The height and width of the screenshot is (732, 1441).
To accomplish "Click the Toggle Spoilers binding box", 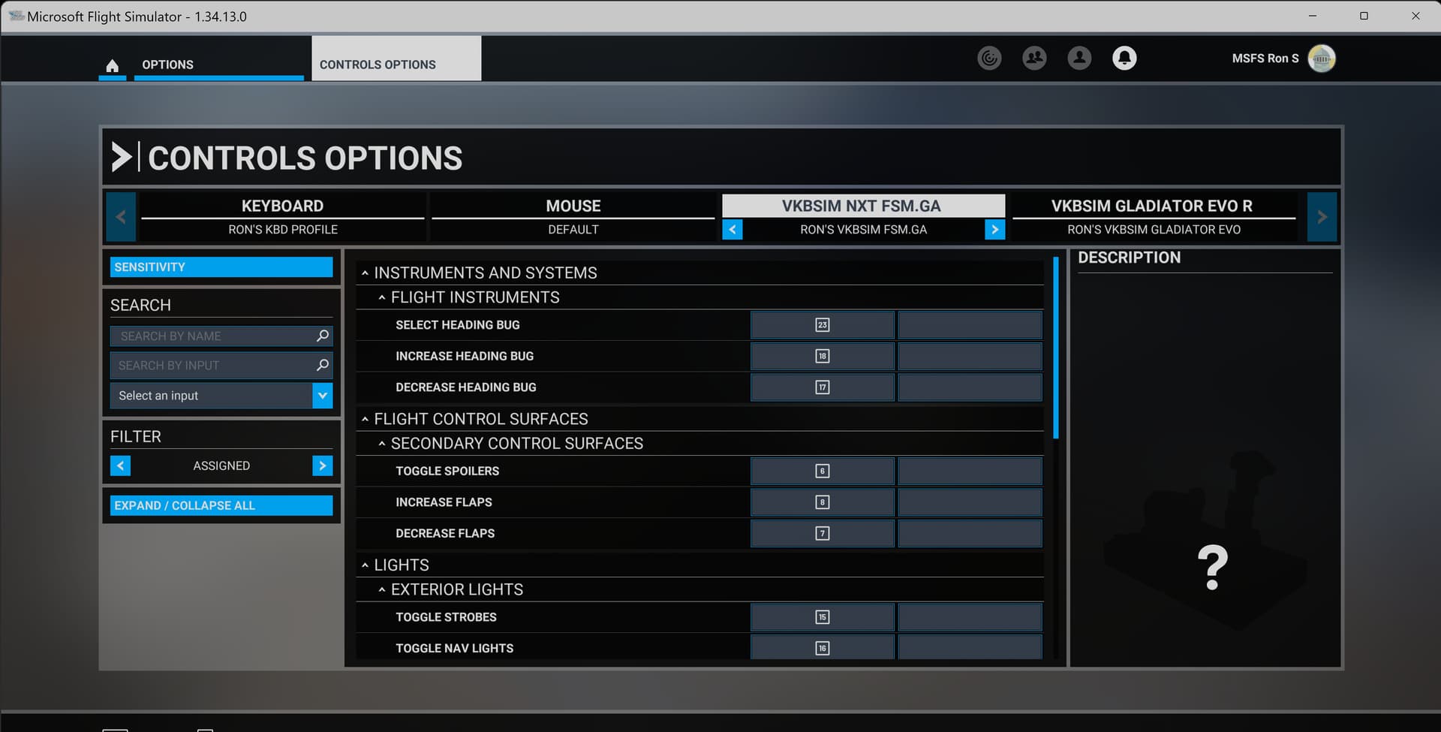I will (x=822, y=471).
